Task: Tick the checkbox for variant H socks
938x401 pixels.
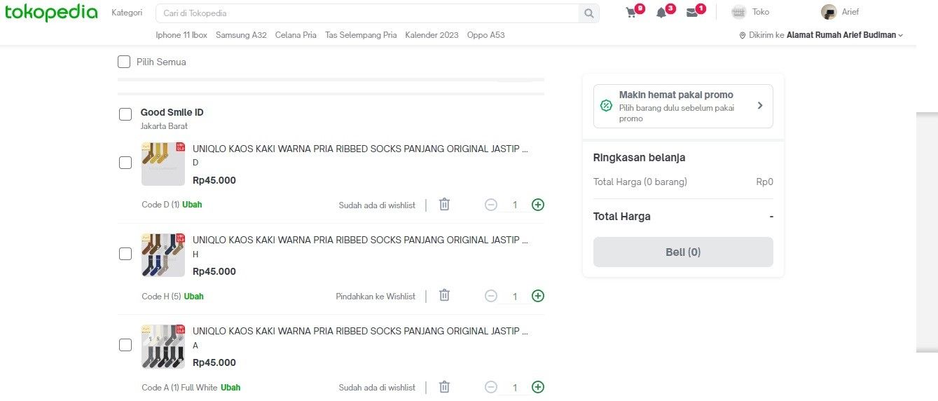Action: click(x=125, y=254)
